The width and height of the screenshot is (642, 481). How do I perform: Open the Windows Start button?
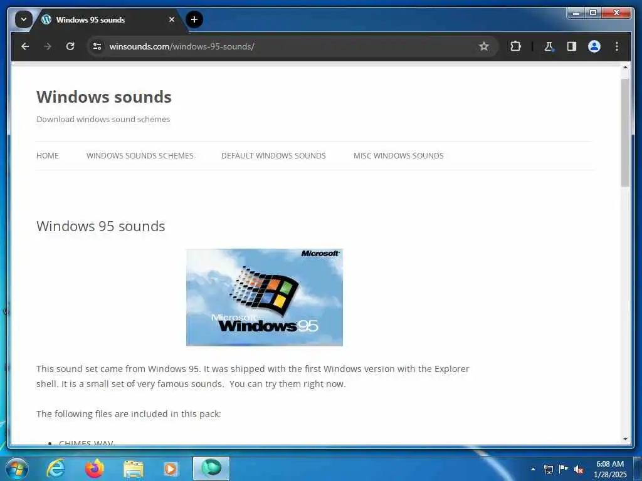click(x=17, y=468)
